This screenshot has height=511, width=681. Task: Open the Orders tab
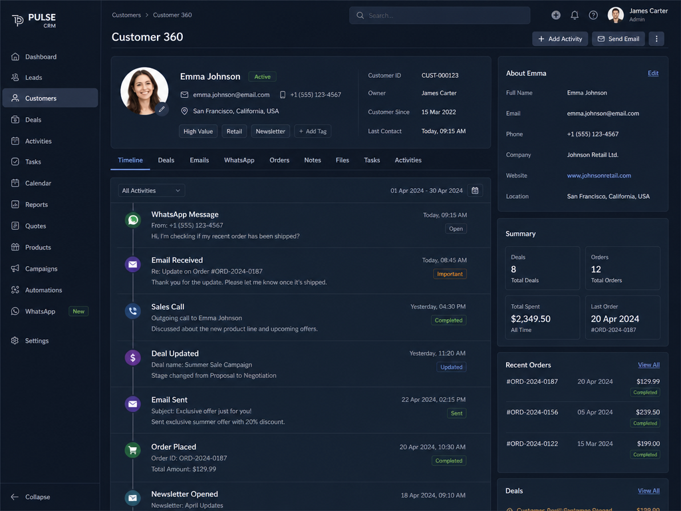(279, 160)
